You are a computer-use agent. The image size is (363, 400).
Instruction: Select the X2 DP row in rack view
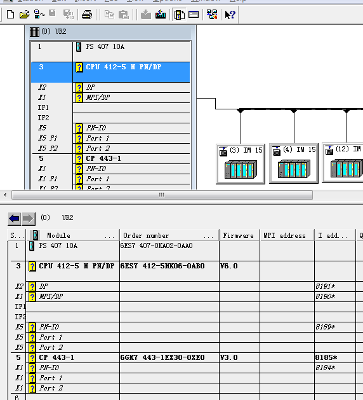[110, 87]
